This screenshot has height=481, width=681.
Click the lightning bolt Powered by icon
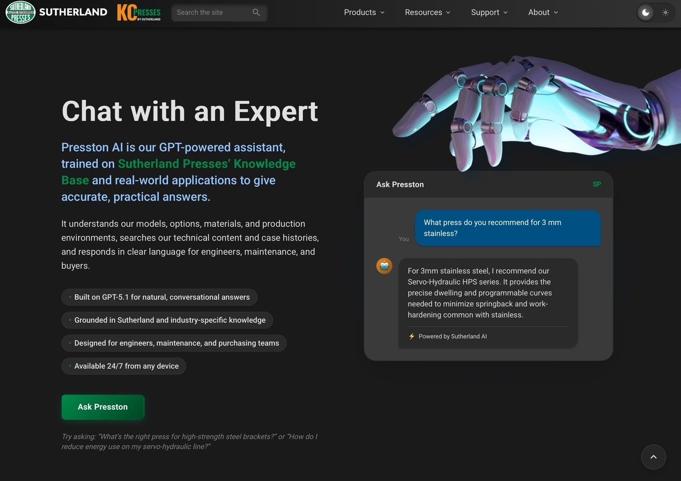pos(412,336)
